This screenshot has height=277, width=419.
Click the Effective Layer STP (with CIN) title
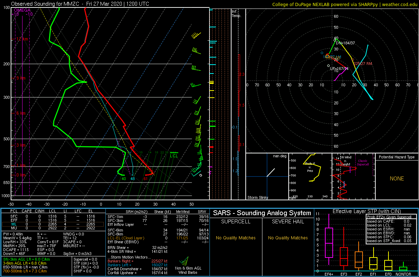pos(366,211)
